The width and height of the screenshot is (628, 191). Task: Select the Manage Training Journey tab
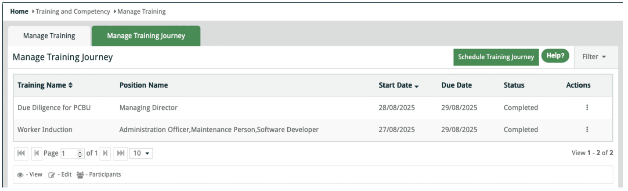pyautogui.click(x=146, y=36)
